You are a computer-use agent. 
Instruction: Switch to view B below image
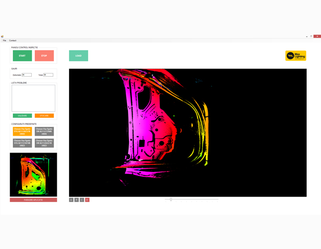coord(76,200)
